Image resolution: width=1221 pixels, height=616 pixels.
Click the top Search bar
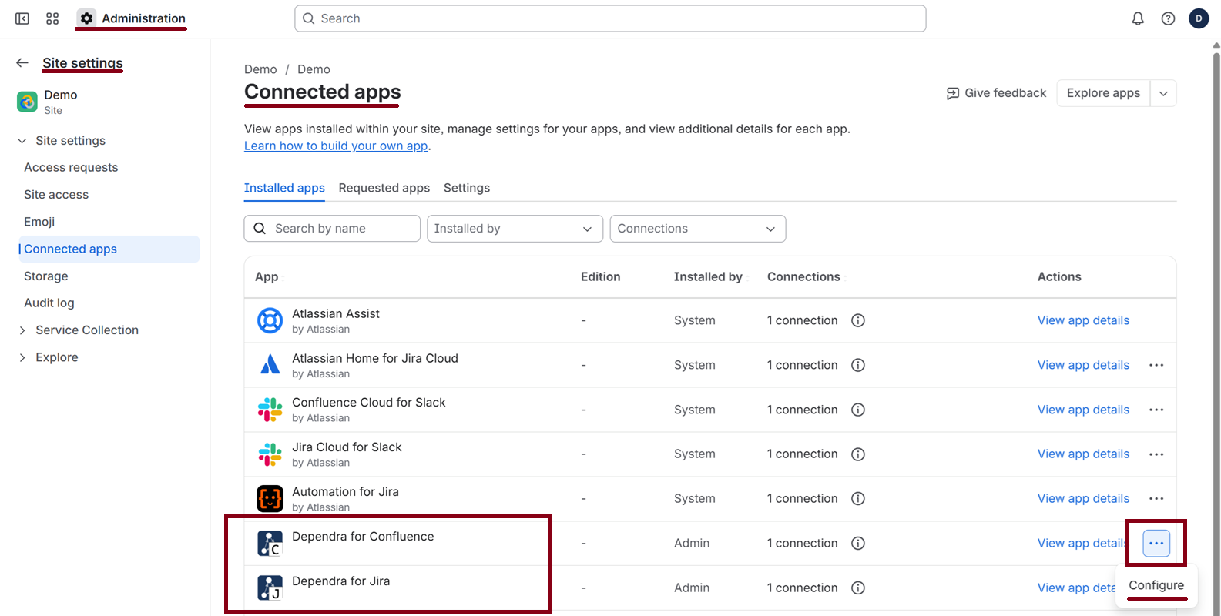pos(610,18)
